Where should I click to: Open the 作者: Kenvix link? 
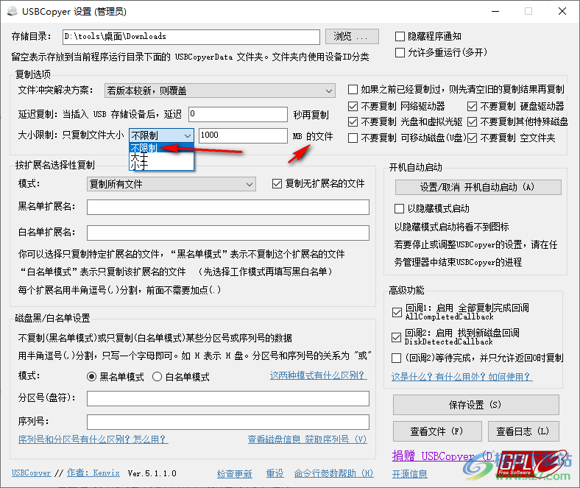(x=93, y=473)
